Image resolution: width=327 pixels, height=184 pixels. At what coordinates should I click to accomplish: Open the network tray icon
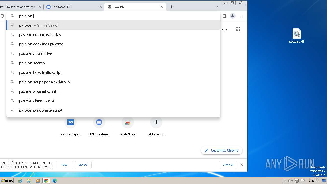click(x=297, y=181)
